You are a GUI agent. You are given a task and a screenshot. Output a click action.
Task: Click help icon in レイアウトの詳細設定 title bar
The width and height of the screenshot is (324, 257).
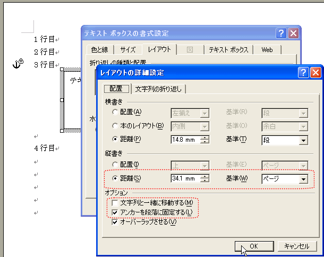click(x=303, y=73)
